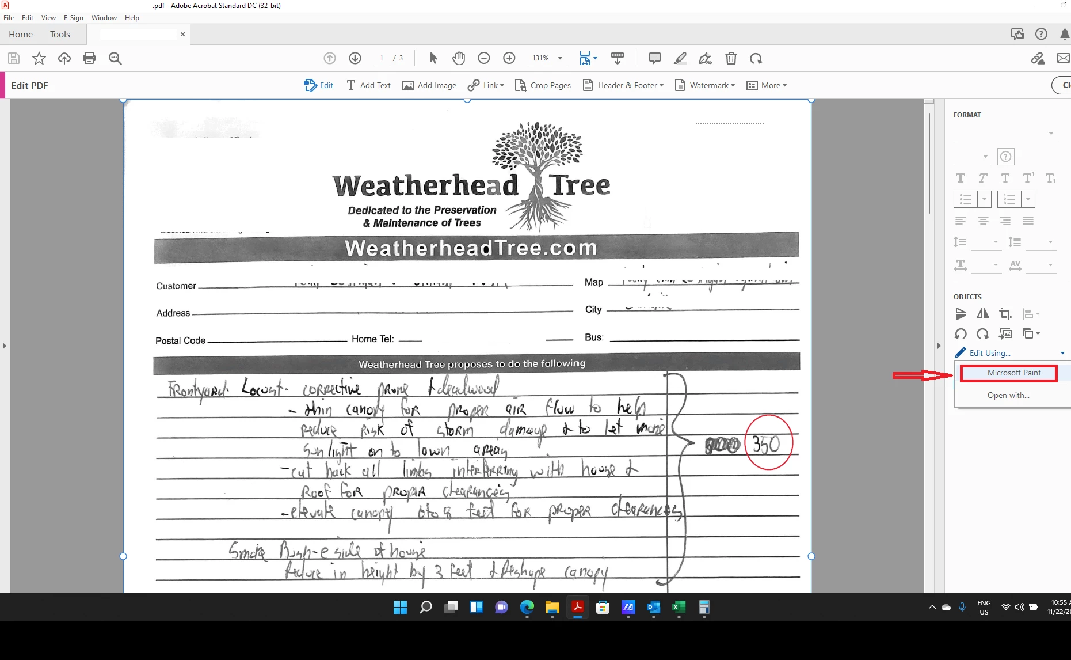Image resolution: width=1071 pixels, height=660 pixels.
Task: Flip object horizontally in Objects panel
Action: point(983,314)
